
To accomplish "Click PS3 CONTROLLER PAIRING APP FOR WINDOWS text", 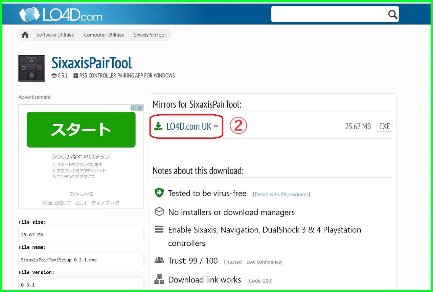I will (x=127, y=76).
